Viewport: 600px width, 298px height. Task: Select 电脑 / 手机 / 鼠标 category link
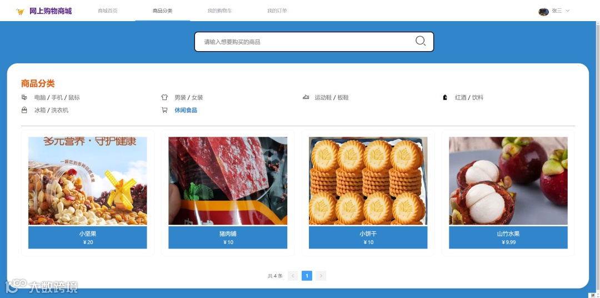[x=57, y=97]
